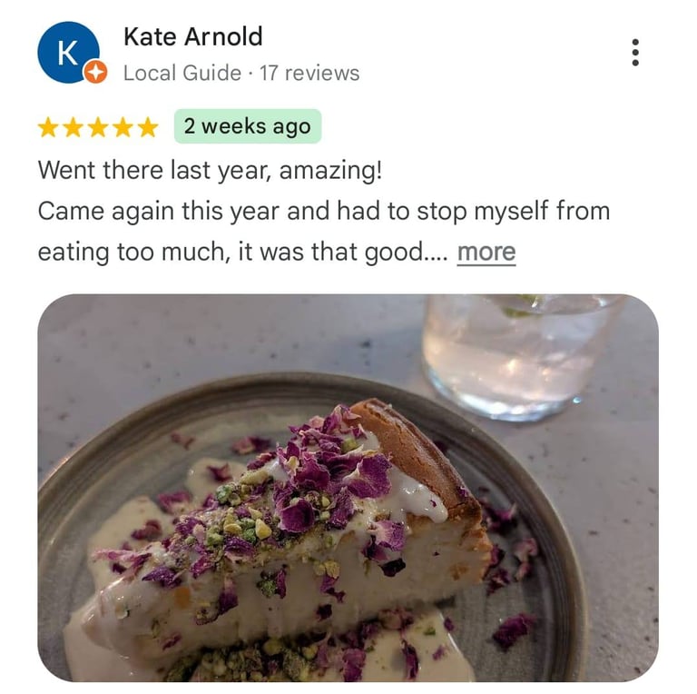Tap Kate Arnold's blue K avatar
The image size is (697, 694).
(68, 52)
